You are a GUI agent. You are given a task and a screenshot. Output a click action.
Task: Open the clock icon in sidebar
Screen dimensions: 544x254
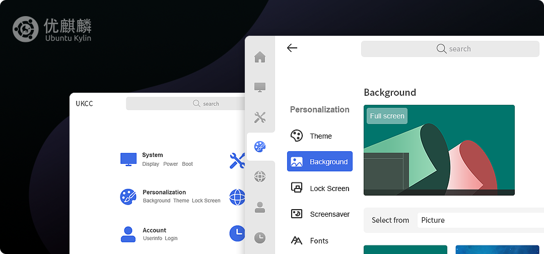click(260, 237)
